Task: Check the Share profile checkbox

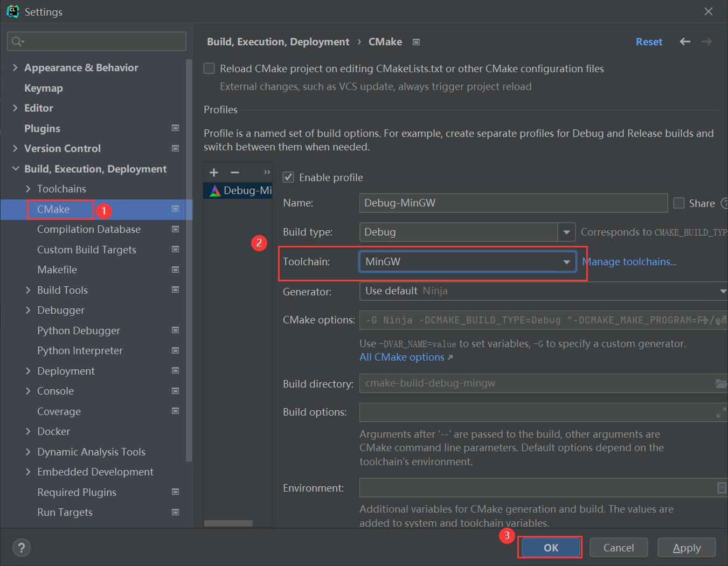Action: [x=679, y=203]
